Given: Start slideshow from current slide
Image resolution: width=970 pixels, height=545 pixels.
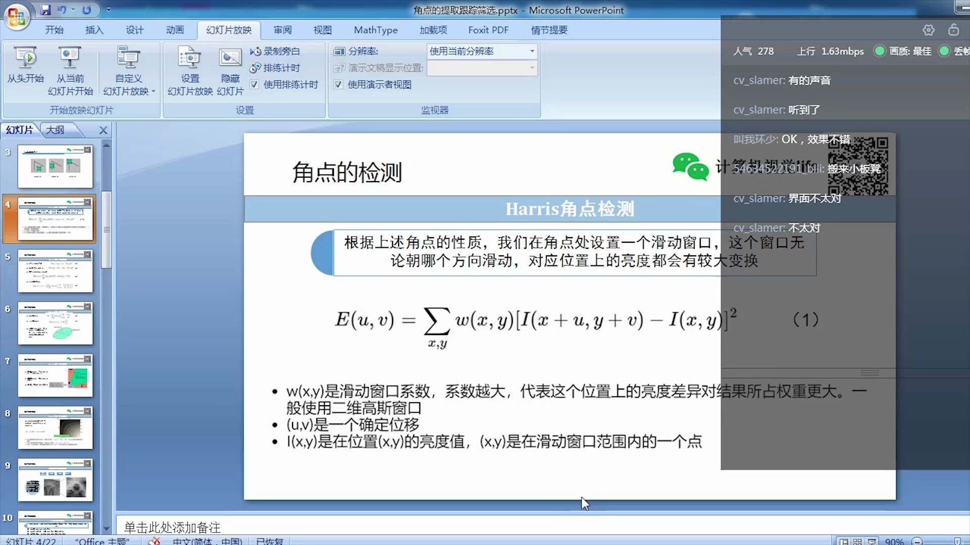Looking at the screenshot, I should [x=70, y=71].
